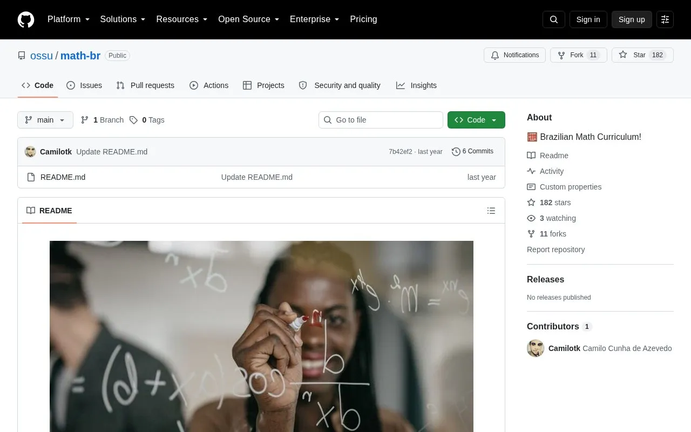Fork the math-br repository
Viewport: 691px width, 432px height.
click(579, 55)
